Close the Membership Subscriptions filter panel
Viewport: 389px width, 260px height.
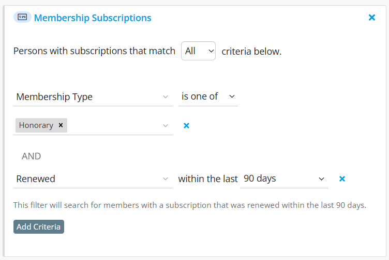[371, 18]
